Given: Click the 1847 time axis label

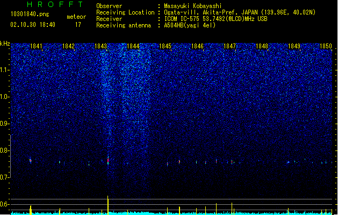Looking at the screenshot, I should [x=230, y=46].
